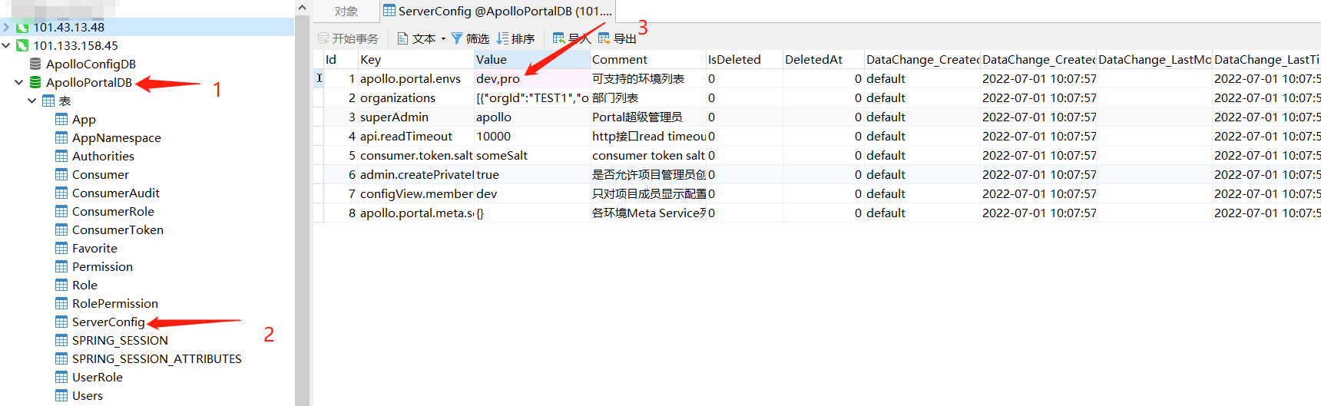1321x406 pixels.
Task: Select the ServerConfig table in tree
Action: tap(108, 322)
